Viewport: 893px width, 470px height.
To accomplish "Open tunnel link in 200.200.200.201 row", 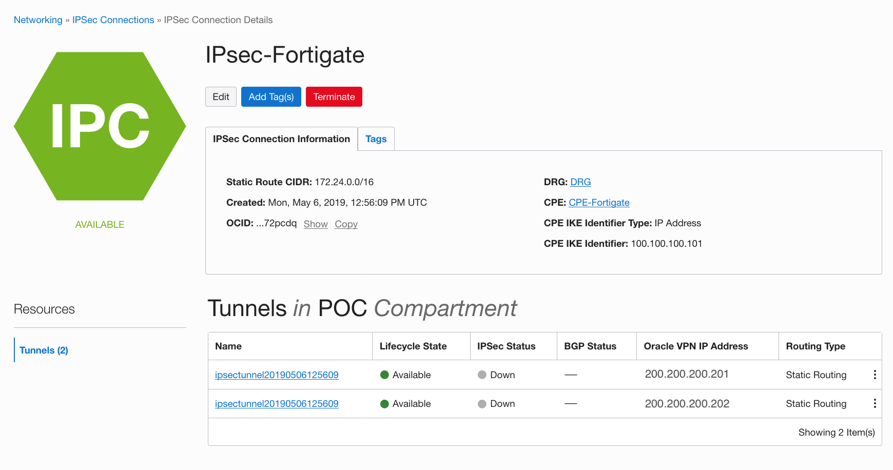I will pyautogui.click(x=277, y=375).
